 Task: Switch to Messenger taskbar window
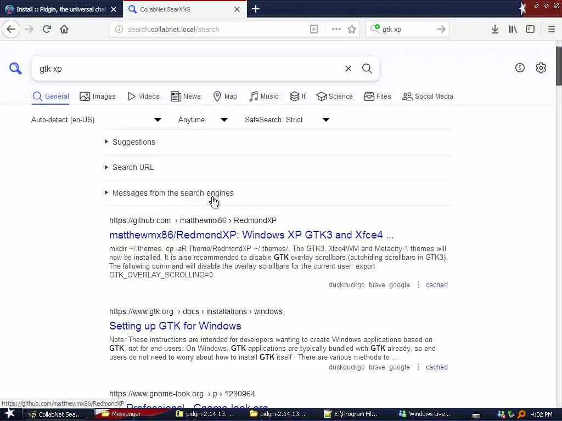pos(122,414)
